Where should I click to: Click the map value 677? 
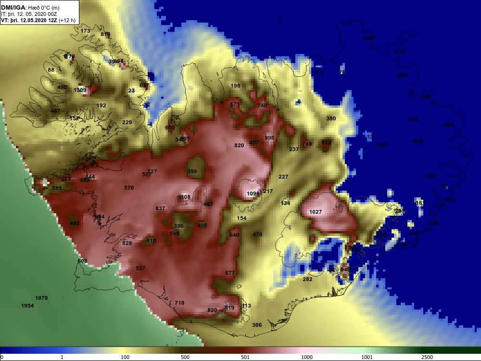point(230,273)
